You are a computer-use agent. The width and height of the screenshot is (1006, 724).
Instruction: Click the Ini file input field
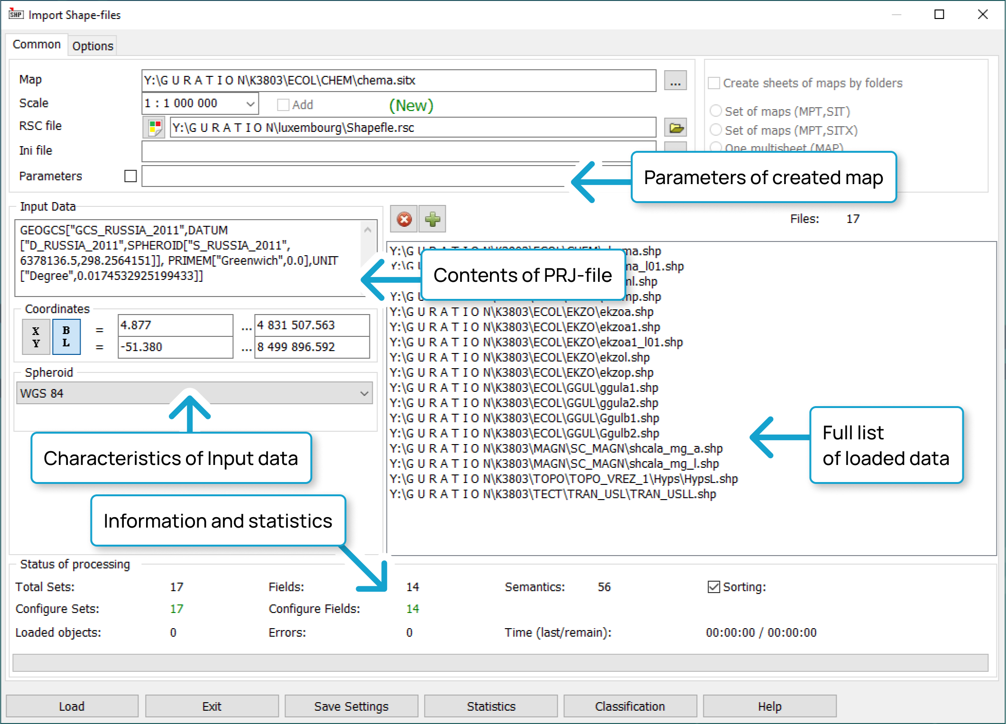399,151
